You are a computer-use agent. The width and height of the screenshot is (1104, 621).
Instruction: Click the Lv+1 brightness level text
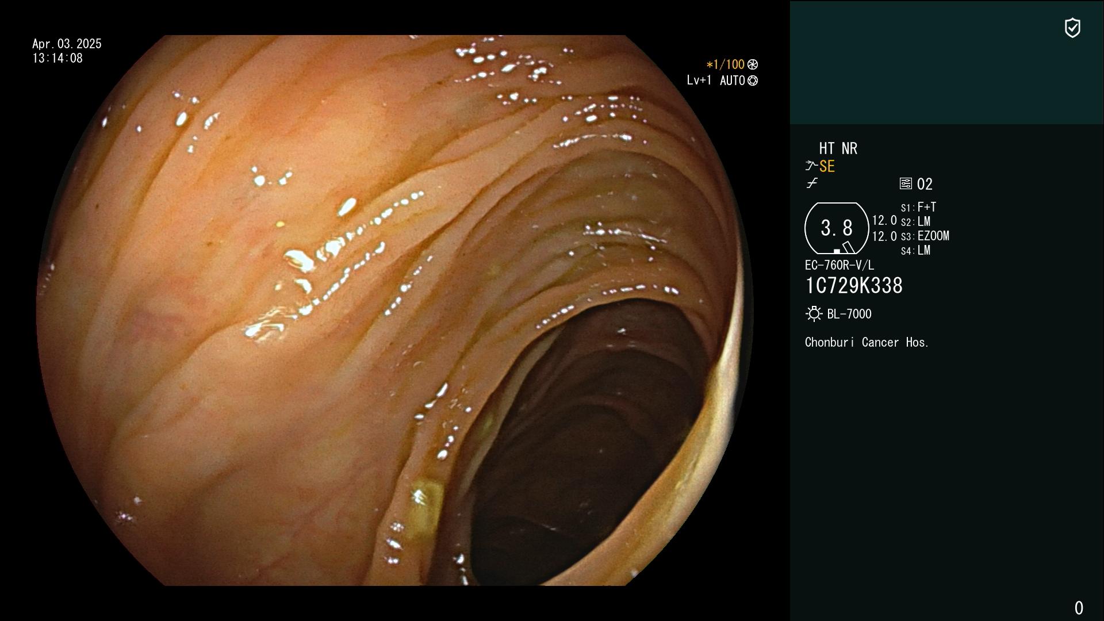(699, 80)
